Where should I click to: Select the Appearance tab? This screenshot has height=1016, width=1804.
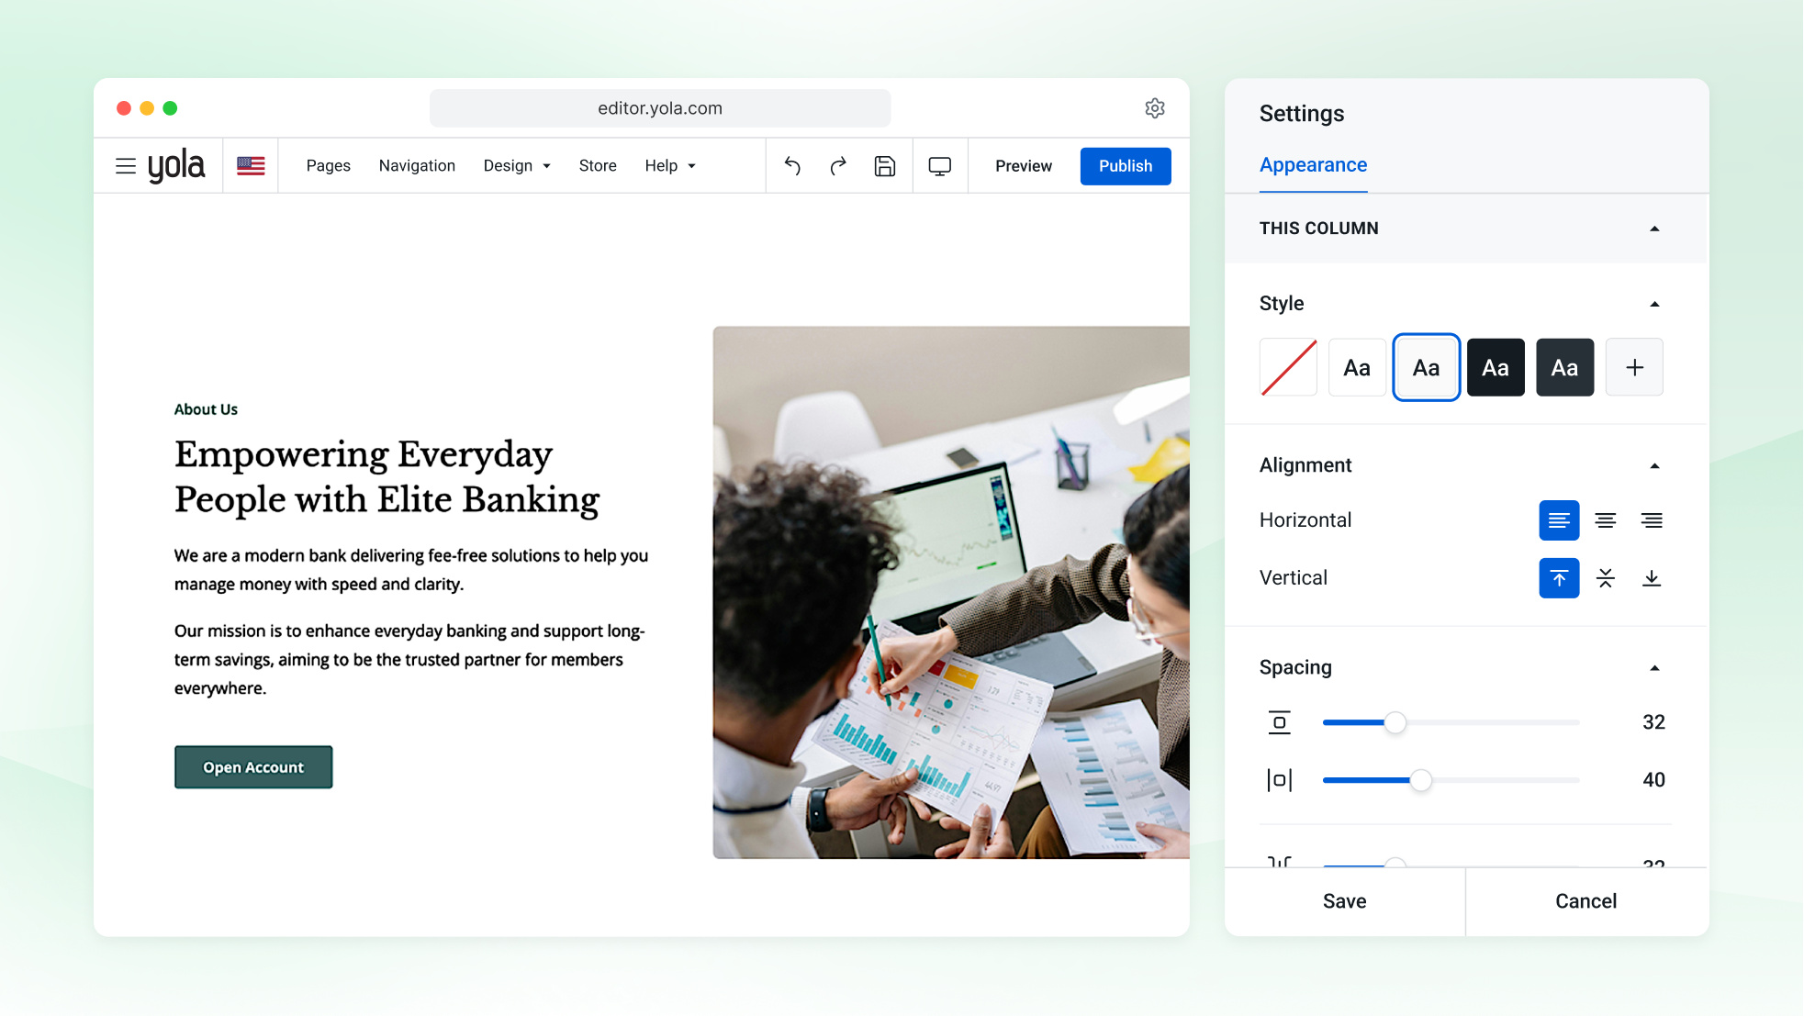1313,165
